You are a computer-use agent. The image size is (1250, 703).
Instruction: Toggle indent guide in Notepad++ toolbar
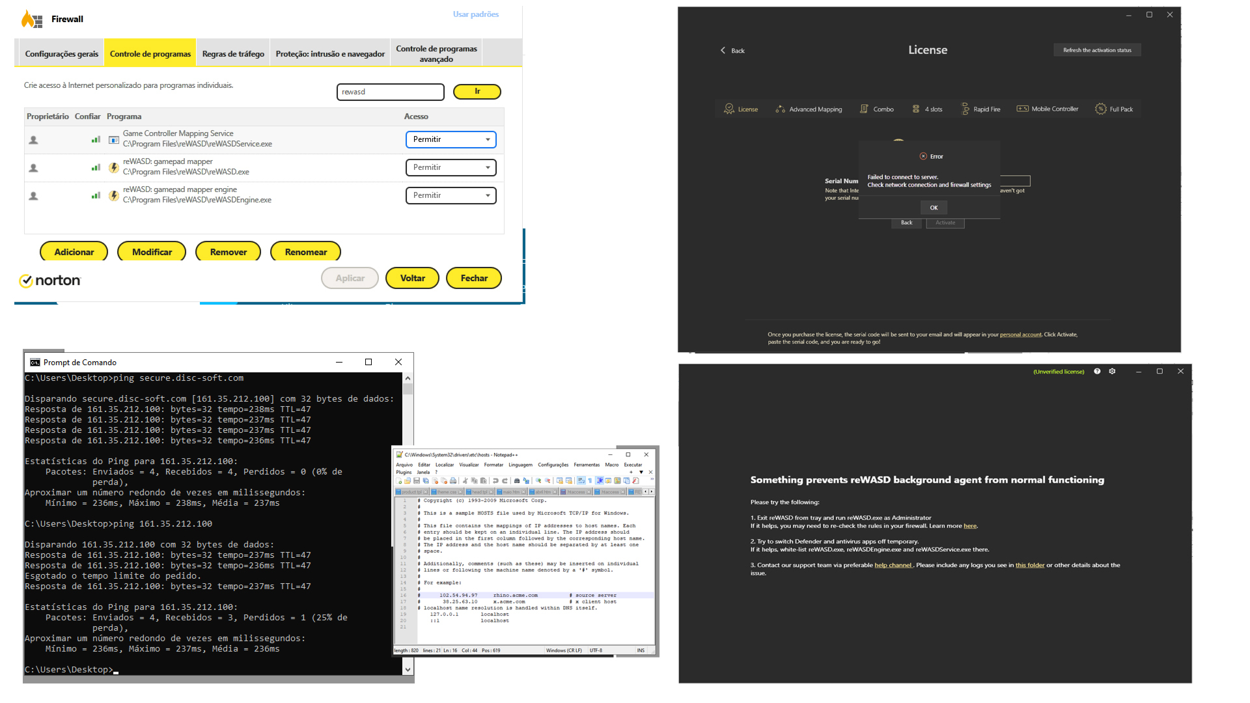click(600, 481)
